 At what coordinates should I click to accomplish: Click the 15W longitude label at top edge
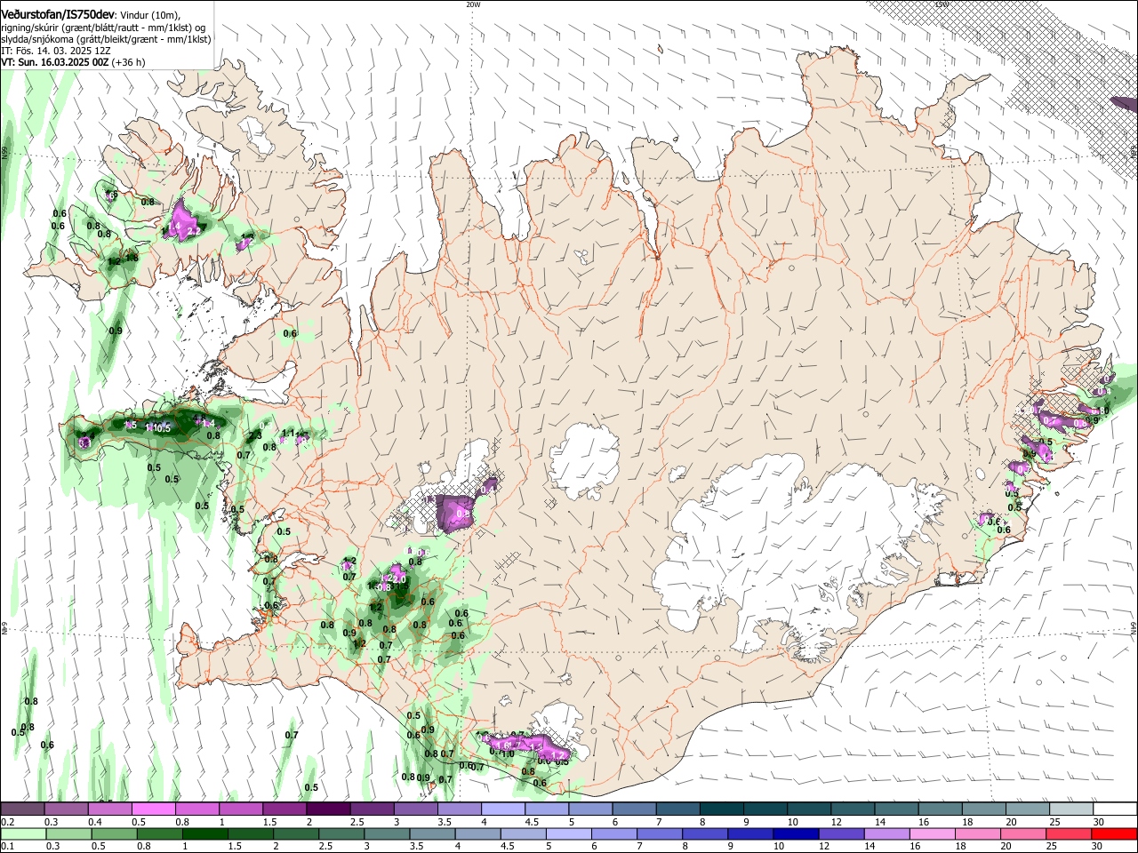942,4
